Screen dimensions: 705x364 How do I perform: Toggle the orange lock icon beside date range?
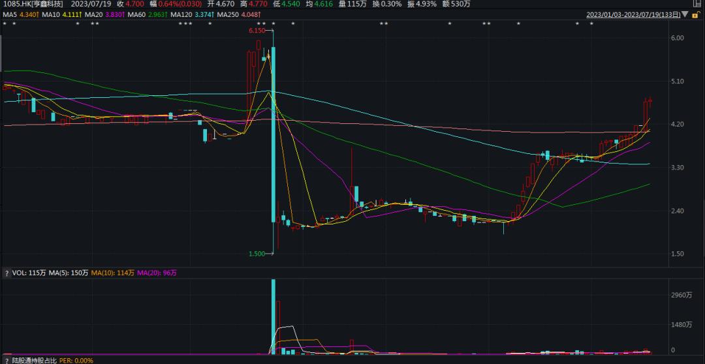(697, 14)
